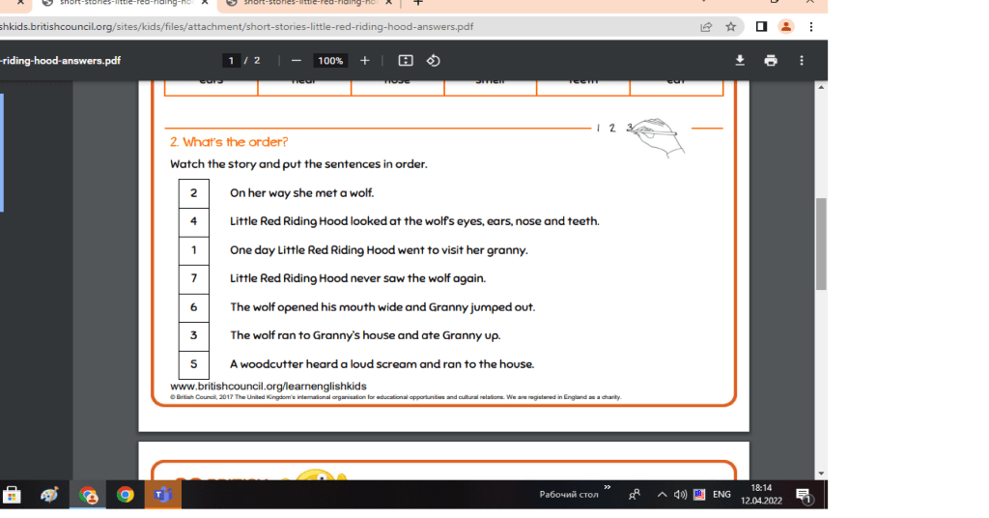This screenshot has height=518, width=989.
Task: Toggle the browser side panel
Action: [x=761, y=26]
